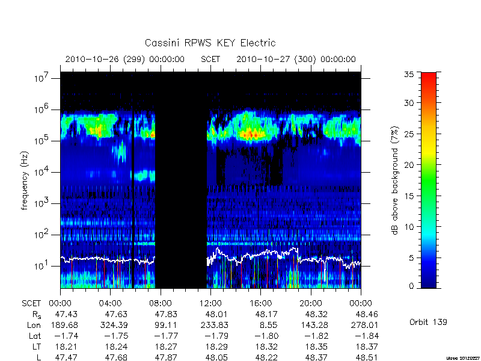Click the L value '47.47'
Screen dimensions: 481x361
click(x=66, y=357)
